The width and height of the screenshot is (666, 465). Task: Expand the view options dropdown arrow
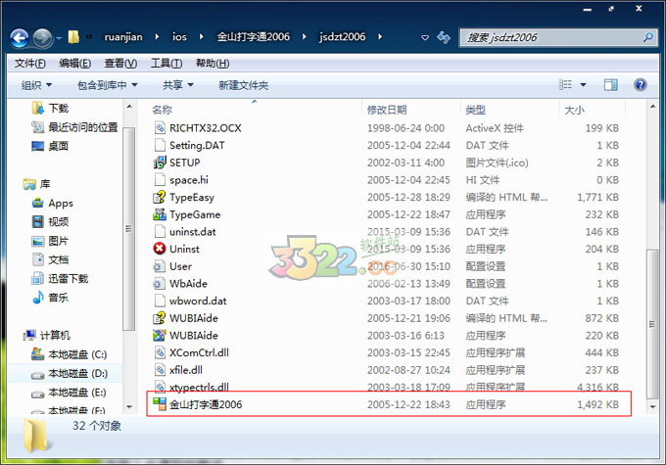[583, 85]
